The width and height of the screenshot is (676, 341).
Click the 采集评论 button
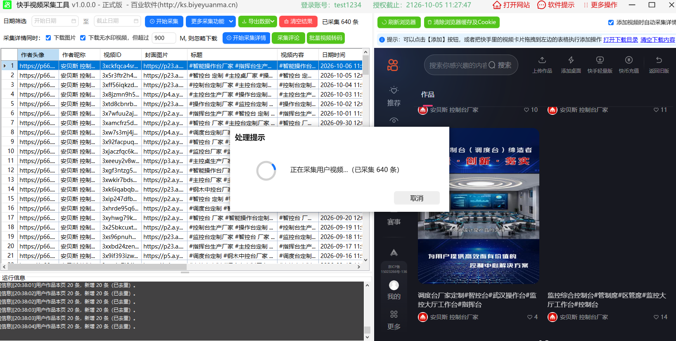[288, 38]
